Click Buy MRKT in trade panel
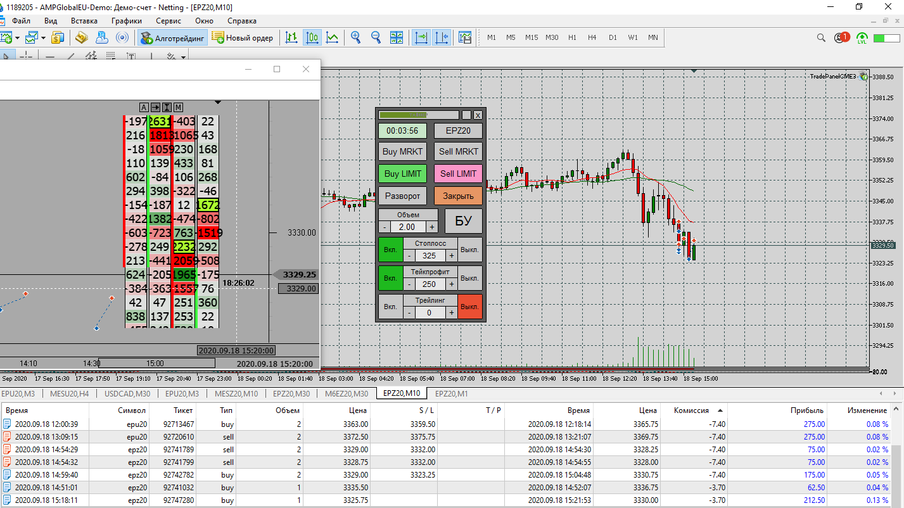Image resolution: width=904 pixels, height=508 pixels. (402, 151)
